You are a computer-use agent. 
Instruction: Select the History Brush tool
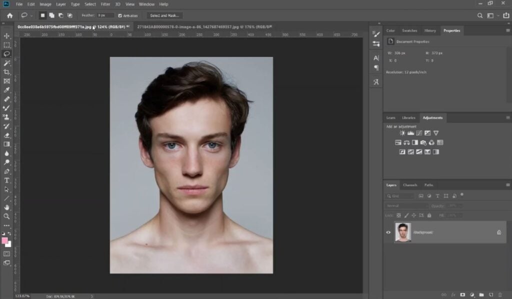[x=6, y=126]
